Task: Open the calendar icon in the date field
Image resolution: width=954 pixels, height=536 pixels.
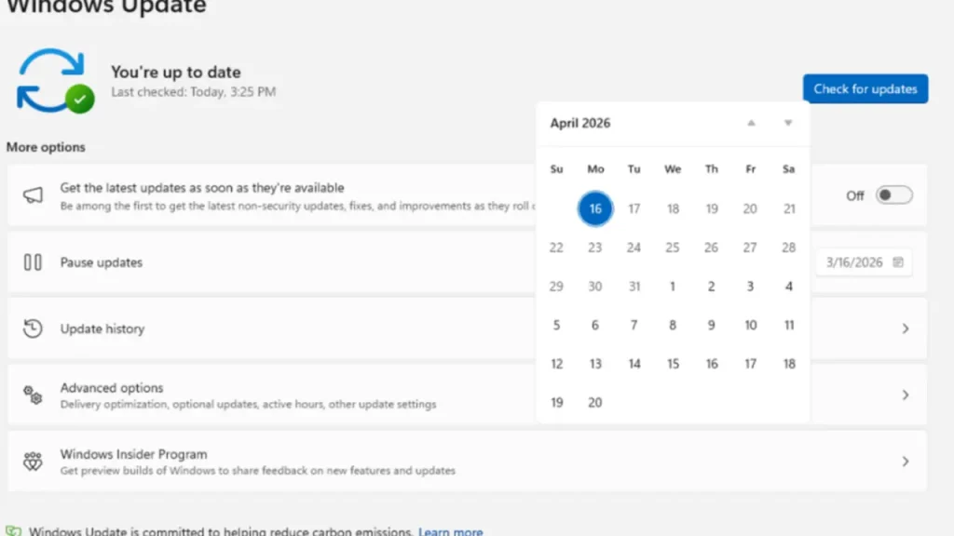Action: click(896, 262)
